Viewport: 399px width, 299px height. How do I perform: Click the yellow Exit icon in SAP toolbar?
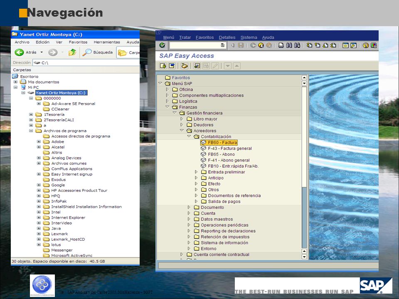pos(261,45)
